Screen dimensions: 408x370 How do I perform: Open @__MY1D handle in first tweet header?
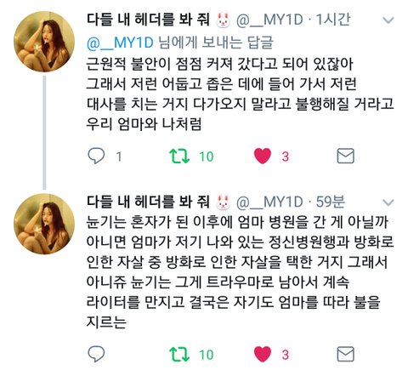coord(269,20)
